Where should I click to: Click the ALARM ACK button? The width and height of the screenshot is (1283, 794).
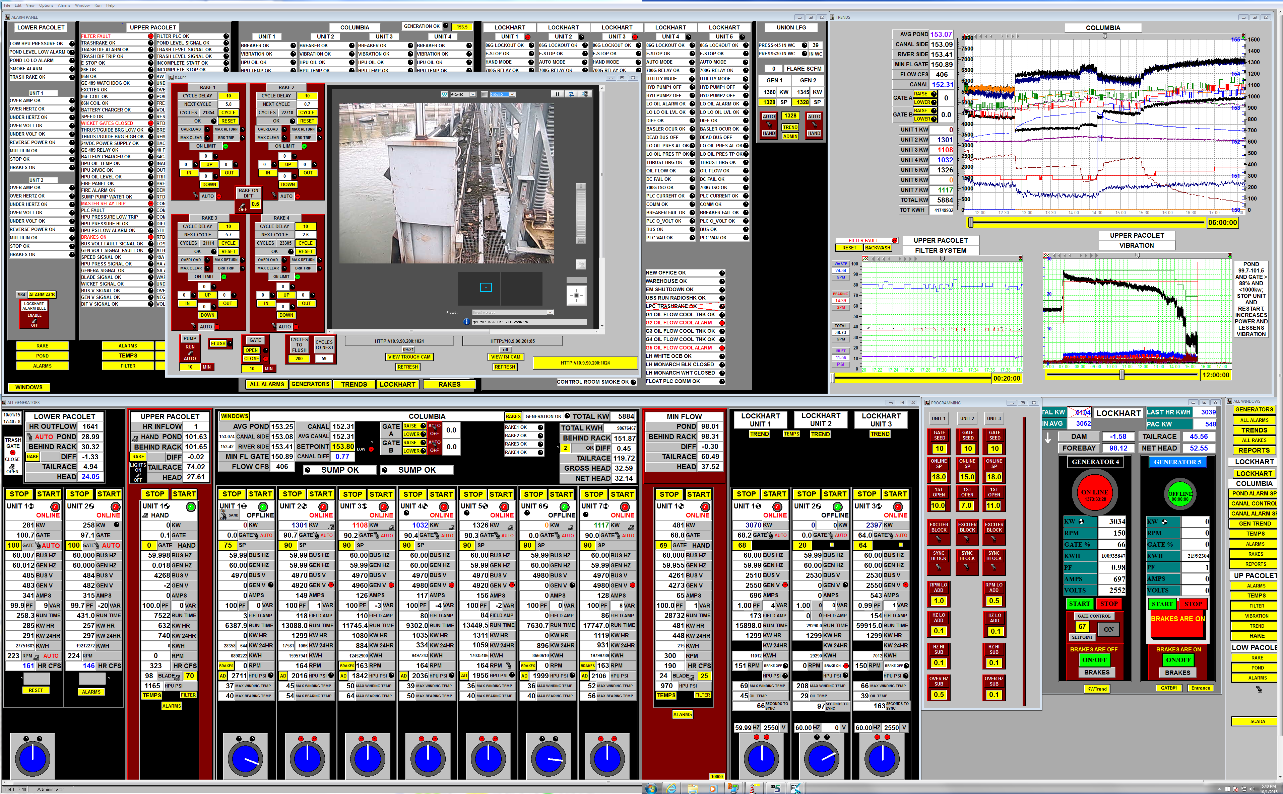tap(42, 295)
